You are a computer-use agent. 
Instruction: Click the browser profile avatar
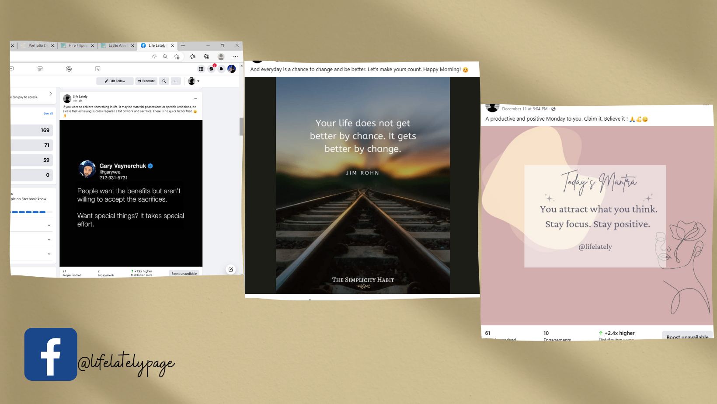221,56
